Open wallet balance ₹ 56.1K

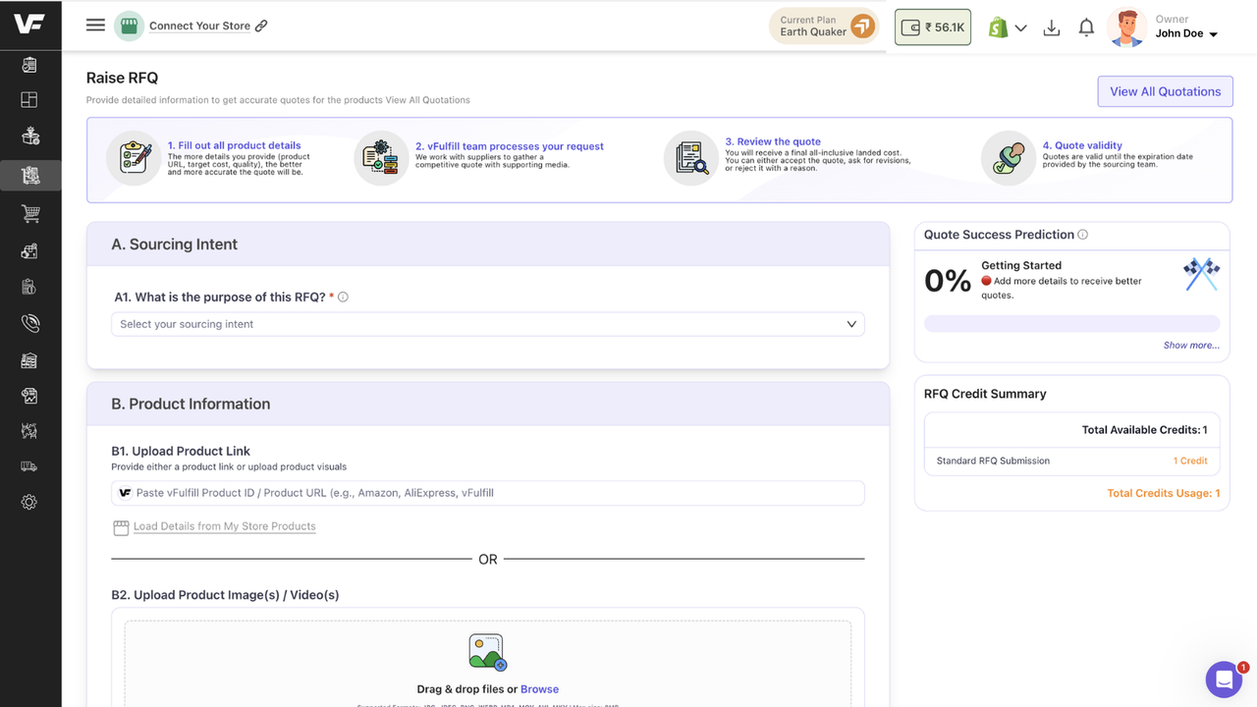[x=933, y=27]
